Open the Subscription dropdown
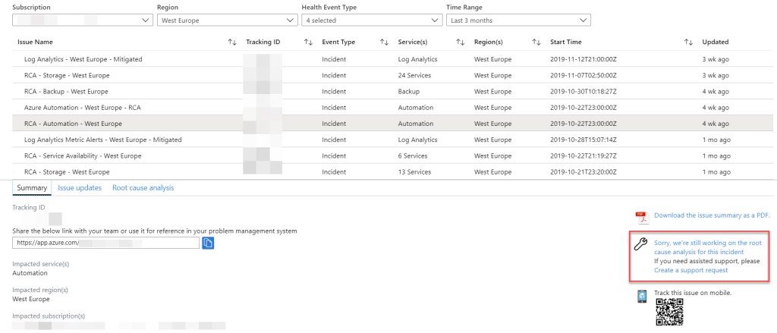Image resolution: width=777 pixels, height=333 pixels. click(83, 20)
